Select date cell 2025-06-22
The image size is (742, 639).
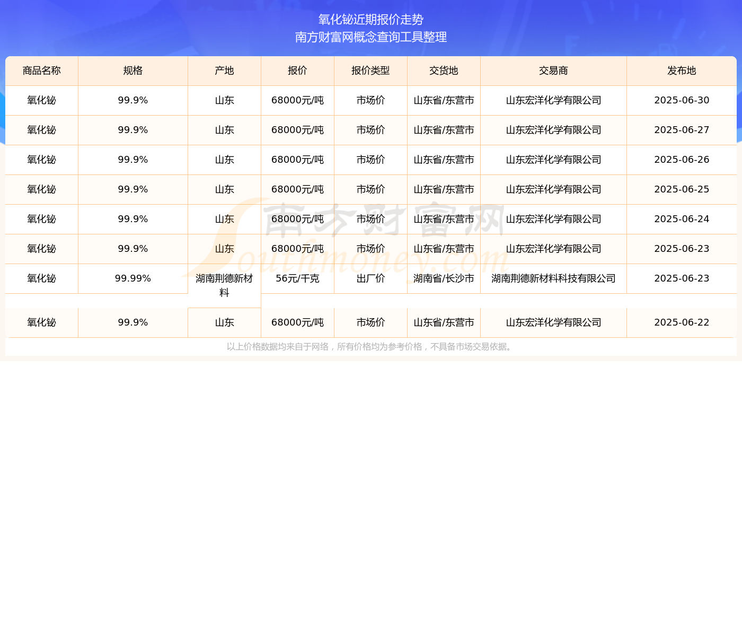[682, 322]
